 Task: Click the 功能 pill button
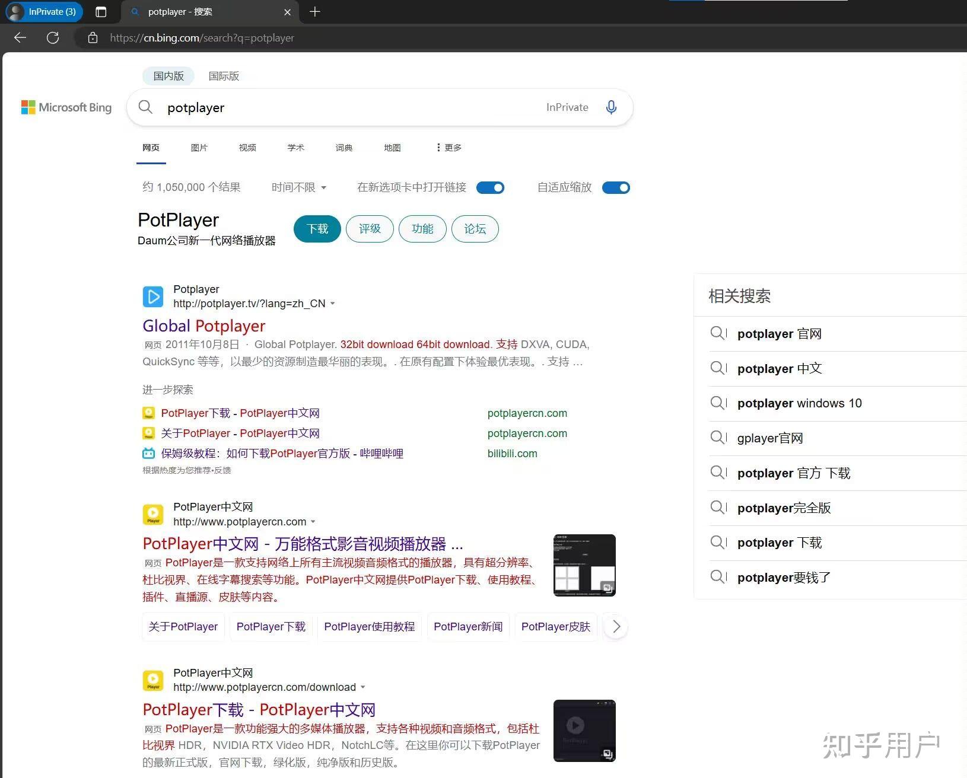point(422,229)
